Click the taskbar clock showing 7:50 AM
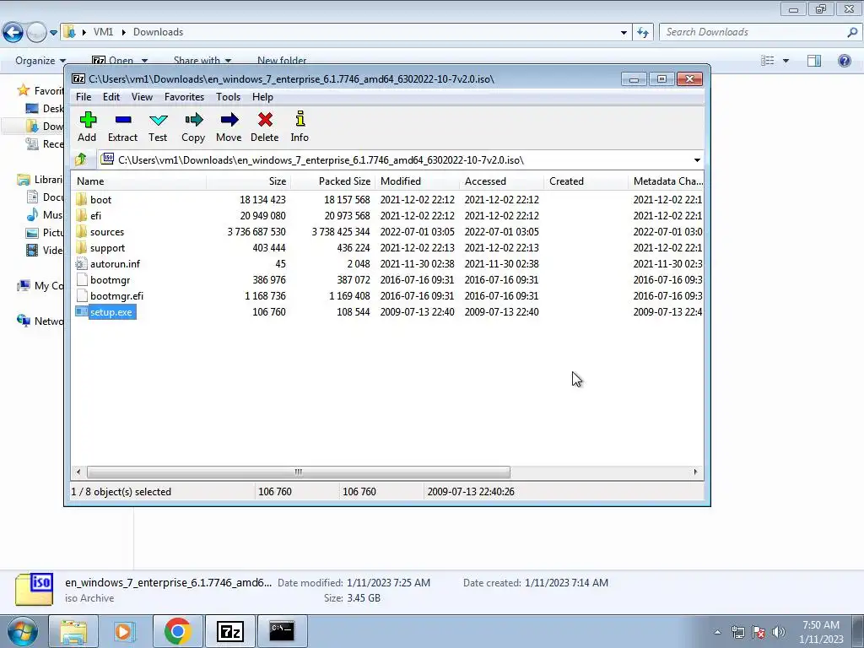Image resolution: width=864 pixels, height=648 pixels. tap(821, 632)
